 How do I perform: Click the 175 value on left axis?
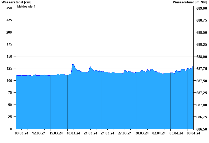pos(9,44)
